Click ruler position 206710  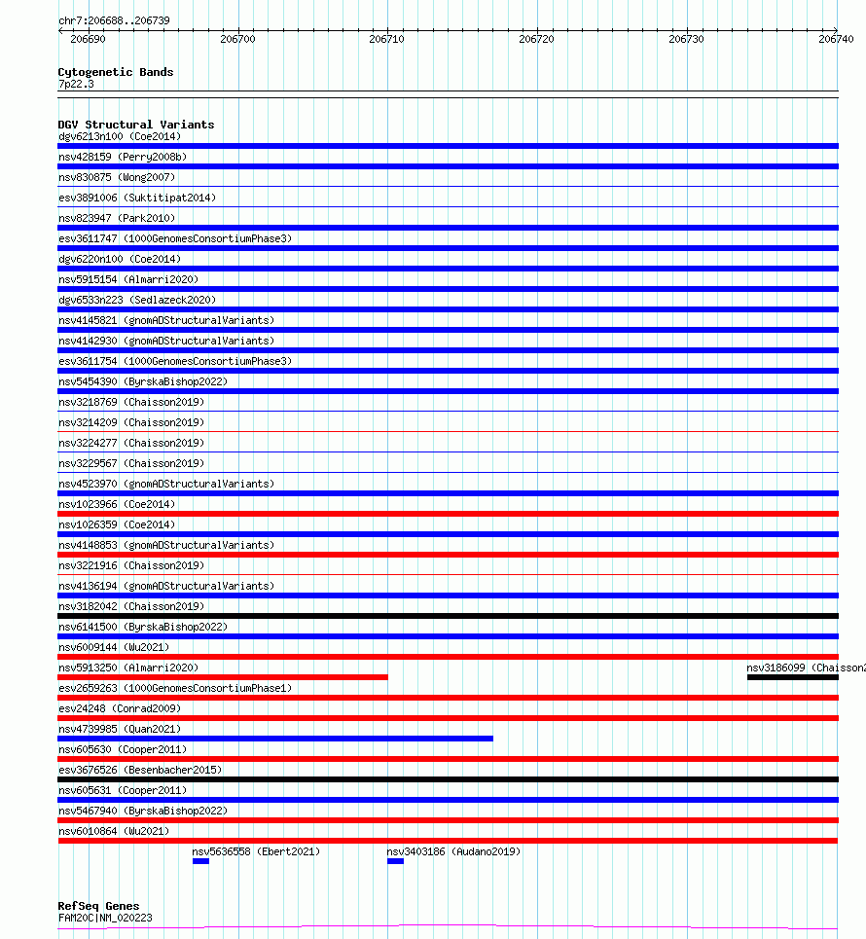387,39
